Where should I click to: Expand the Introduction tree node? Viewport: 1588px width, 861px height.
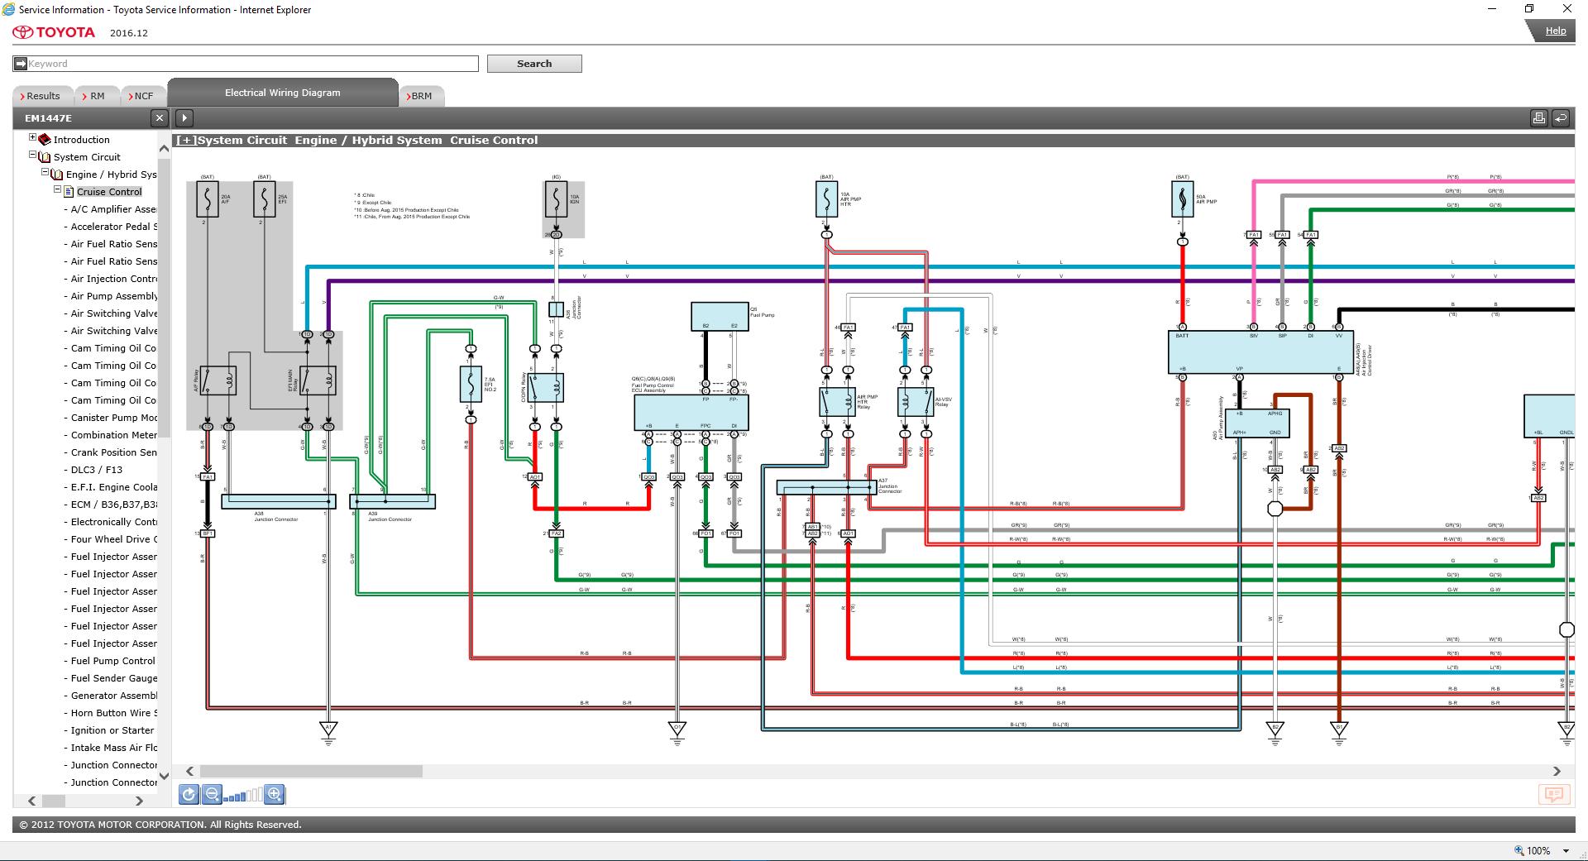click(x=33, y=138)
